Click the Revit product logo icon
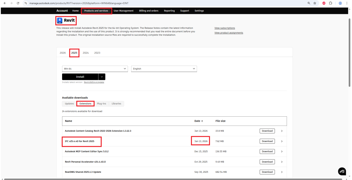 (59, 20)
